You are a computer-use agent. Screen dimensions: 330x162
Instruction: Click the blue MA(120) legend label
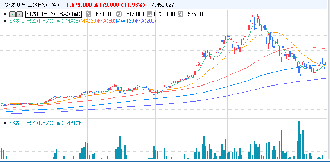tap(126, 21)
